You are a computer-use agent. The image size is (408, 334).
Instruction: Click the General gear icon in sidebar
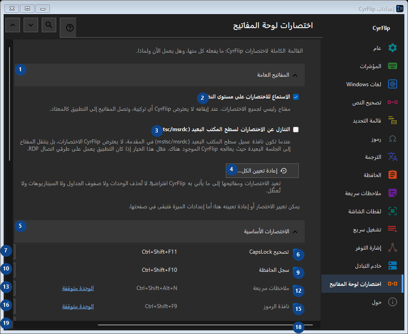393,48
